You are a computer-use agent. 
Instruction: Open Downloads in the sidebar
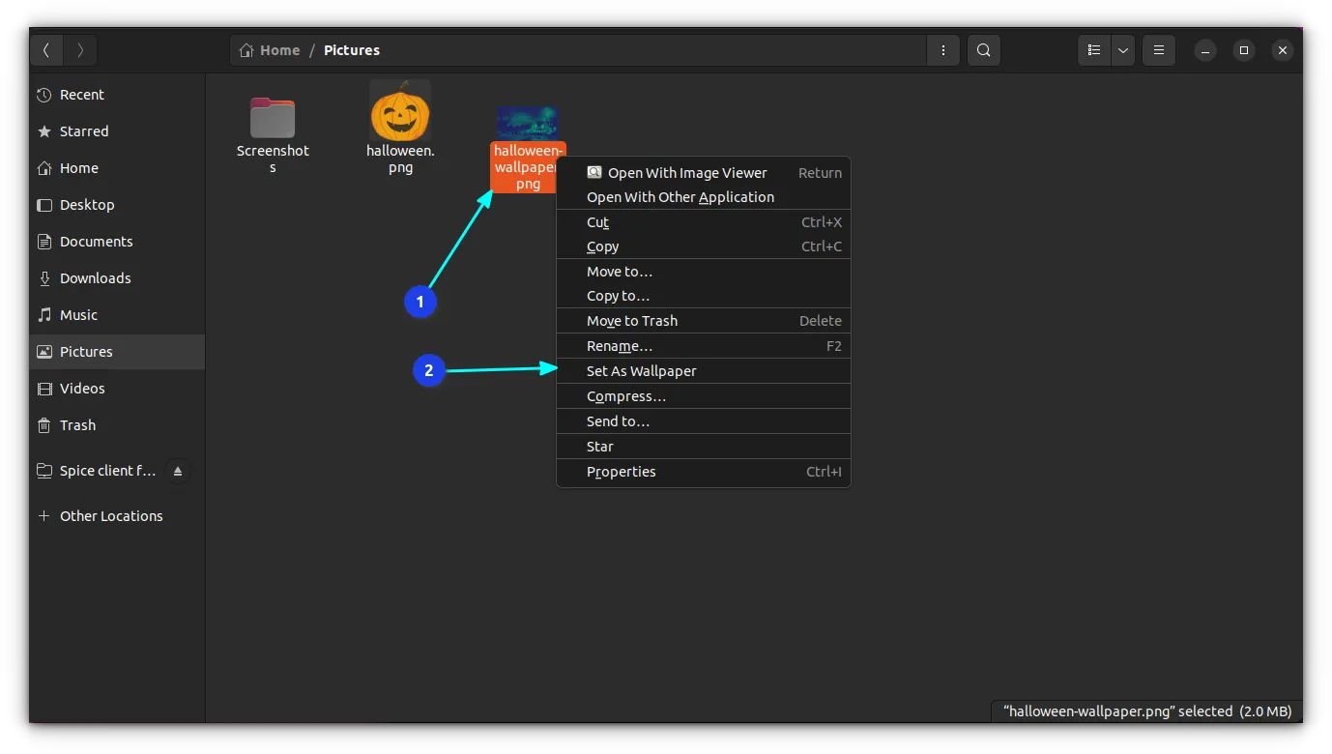coord(95,278)
